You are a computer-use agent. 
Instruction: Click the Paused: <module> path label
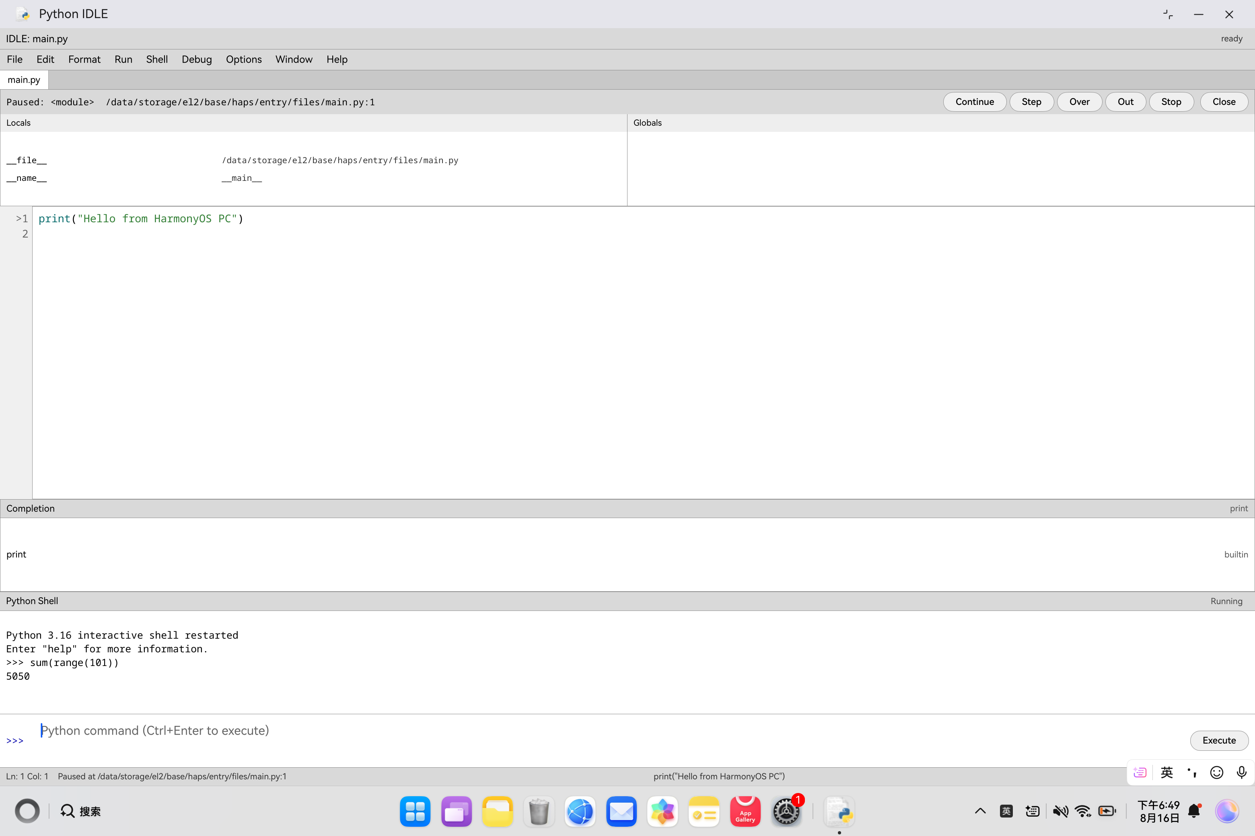coord(191,102)
